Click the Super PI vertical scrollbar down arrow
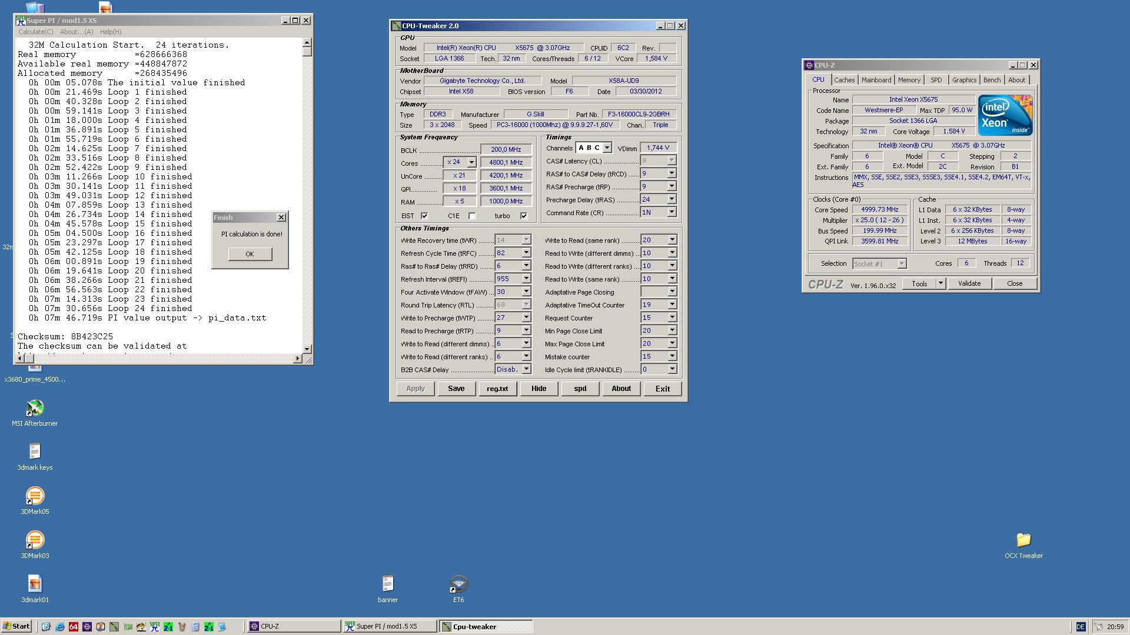This screenshot has height=635, width=1130. pos(307,349)
